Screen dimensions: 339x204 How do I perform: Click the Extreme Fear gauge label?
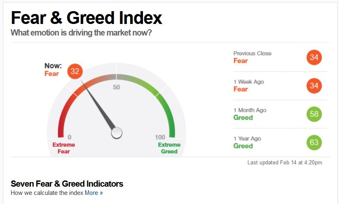[x=63, y=148]
